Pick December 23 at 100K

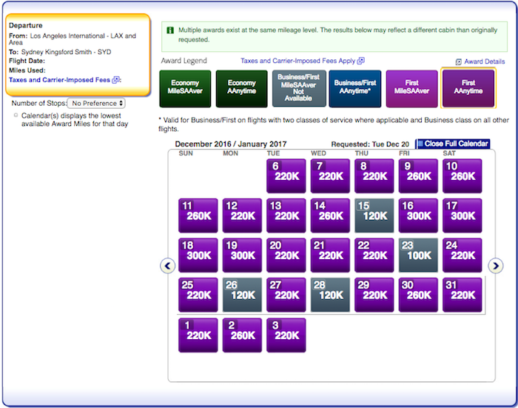[x=418, y=255]
